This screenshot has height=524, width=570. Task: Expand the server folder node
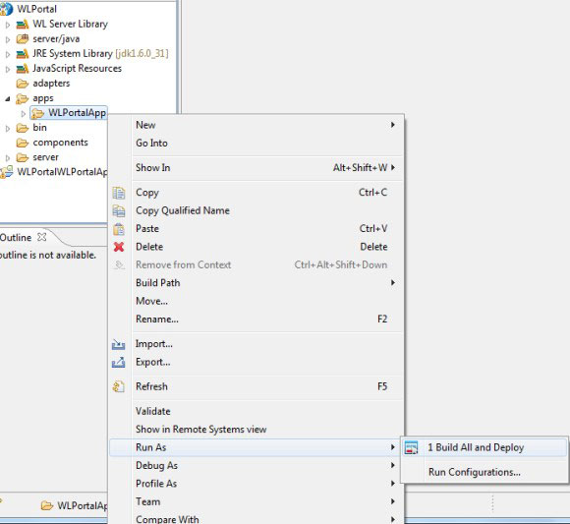(8, 158)
